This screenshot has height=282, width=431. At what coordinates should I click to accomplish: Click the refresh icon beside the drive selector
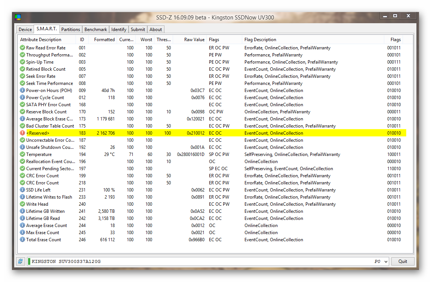tap(20, 261)
